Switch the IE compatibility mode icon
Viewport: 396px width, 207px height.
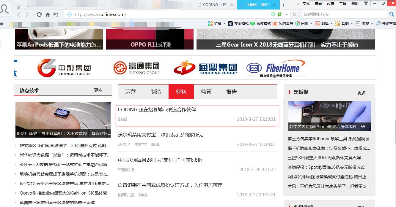[279, 14]
